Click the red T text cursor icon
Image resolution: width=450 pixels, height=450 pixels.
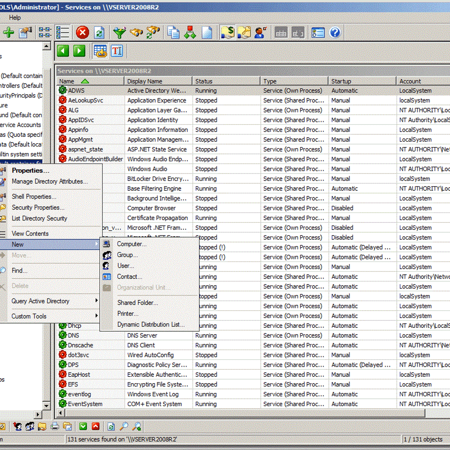[117, 51]
